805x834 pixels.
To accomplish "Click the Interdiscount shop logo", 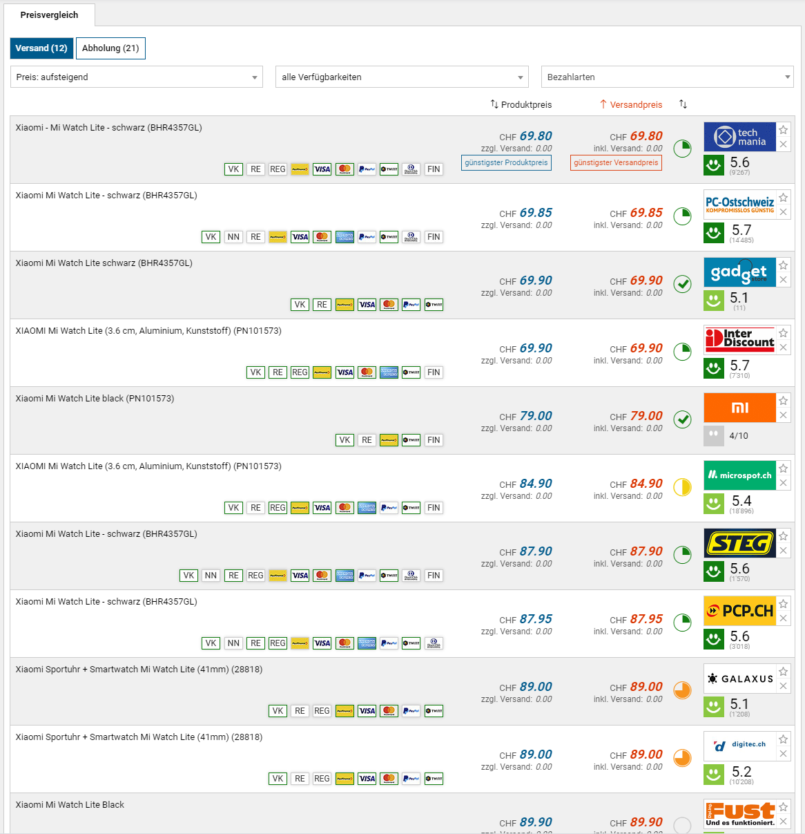I will point(739,340).
